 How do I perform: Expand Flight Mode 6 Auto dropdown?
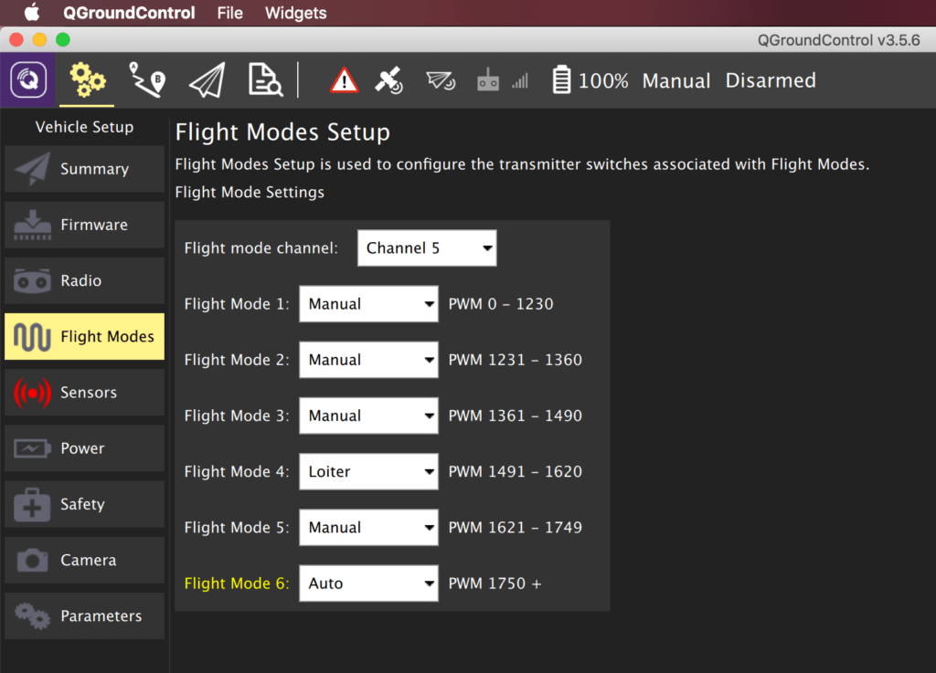[x=368, y=584]
